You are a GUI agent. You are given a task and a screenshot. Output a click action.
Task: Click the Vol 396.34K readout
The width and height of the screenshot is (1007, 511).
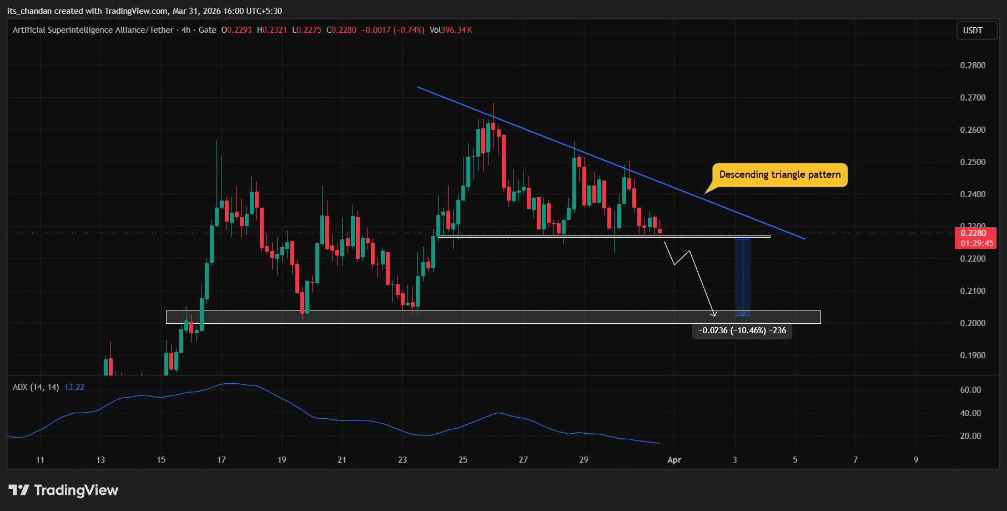[x=451, y=30]
